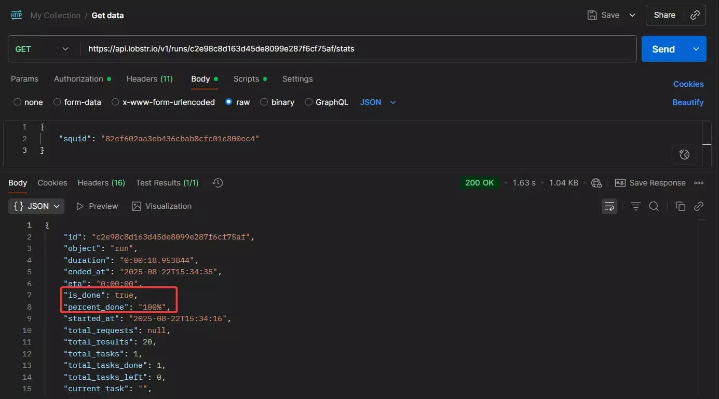719x399 pixels.
Task: Open the stopwatch icon in the body editor
Action: [x=684, y=154]
